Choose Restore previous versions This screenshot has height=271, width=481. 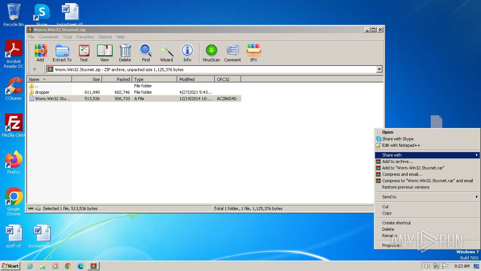point(427,187)
